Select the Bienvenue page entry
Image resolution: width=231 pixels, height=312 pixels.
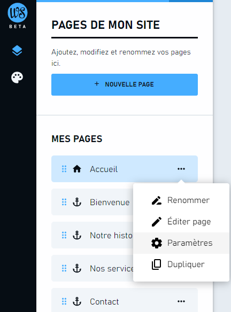pyautogui.click(x=92, y=202)
